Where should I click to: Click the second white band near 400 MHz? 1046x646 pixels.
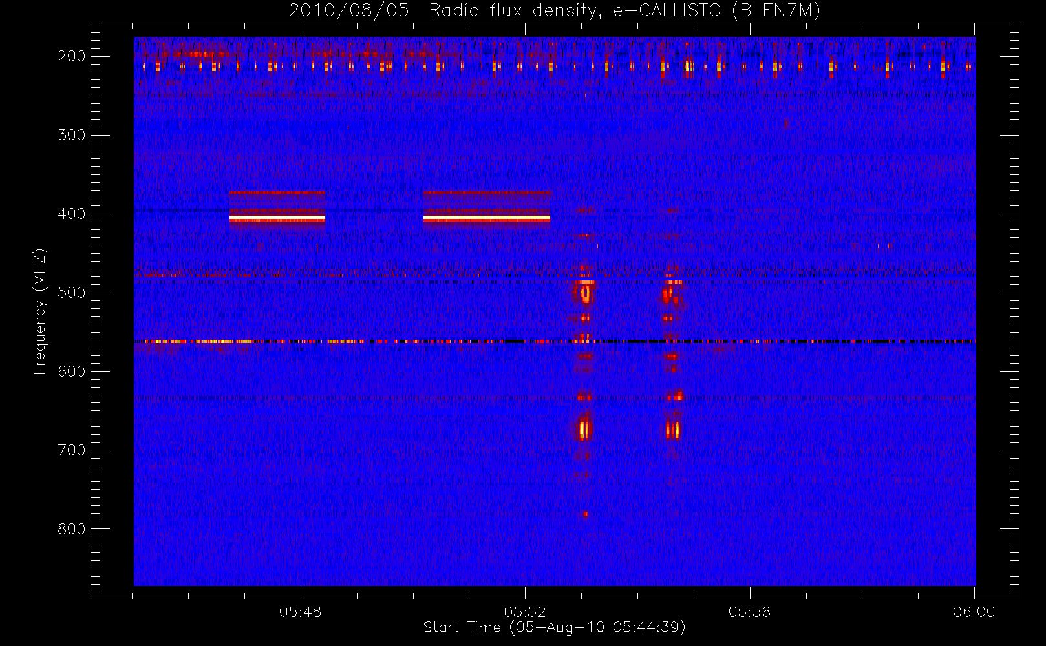(487, 218)
